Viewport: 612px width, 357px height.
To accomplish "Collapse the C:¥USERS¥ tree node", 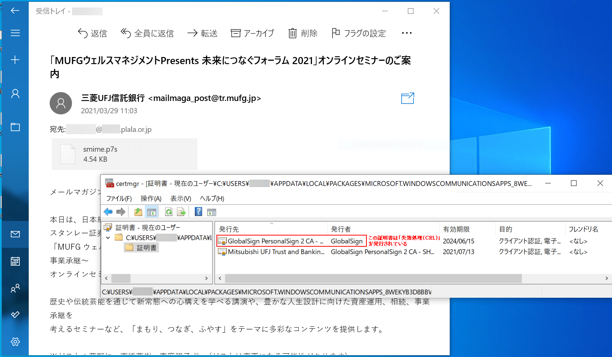I will click(x=108, y=238).
